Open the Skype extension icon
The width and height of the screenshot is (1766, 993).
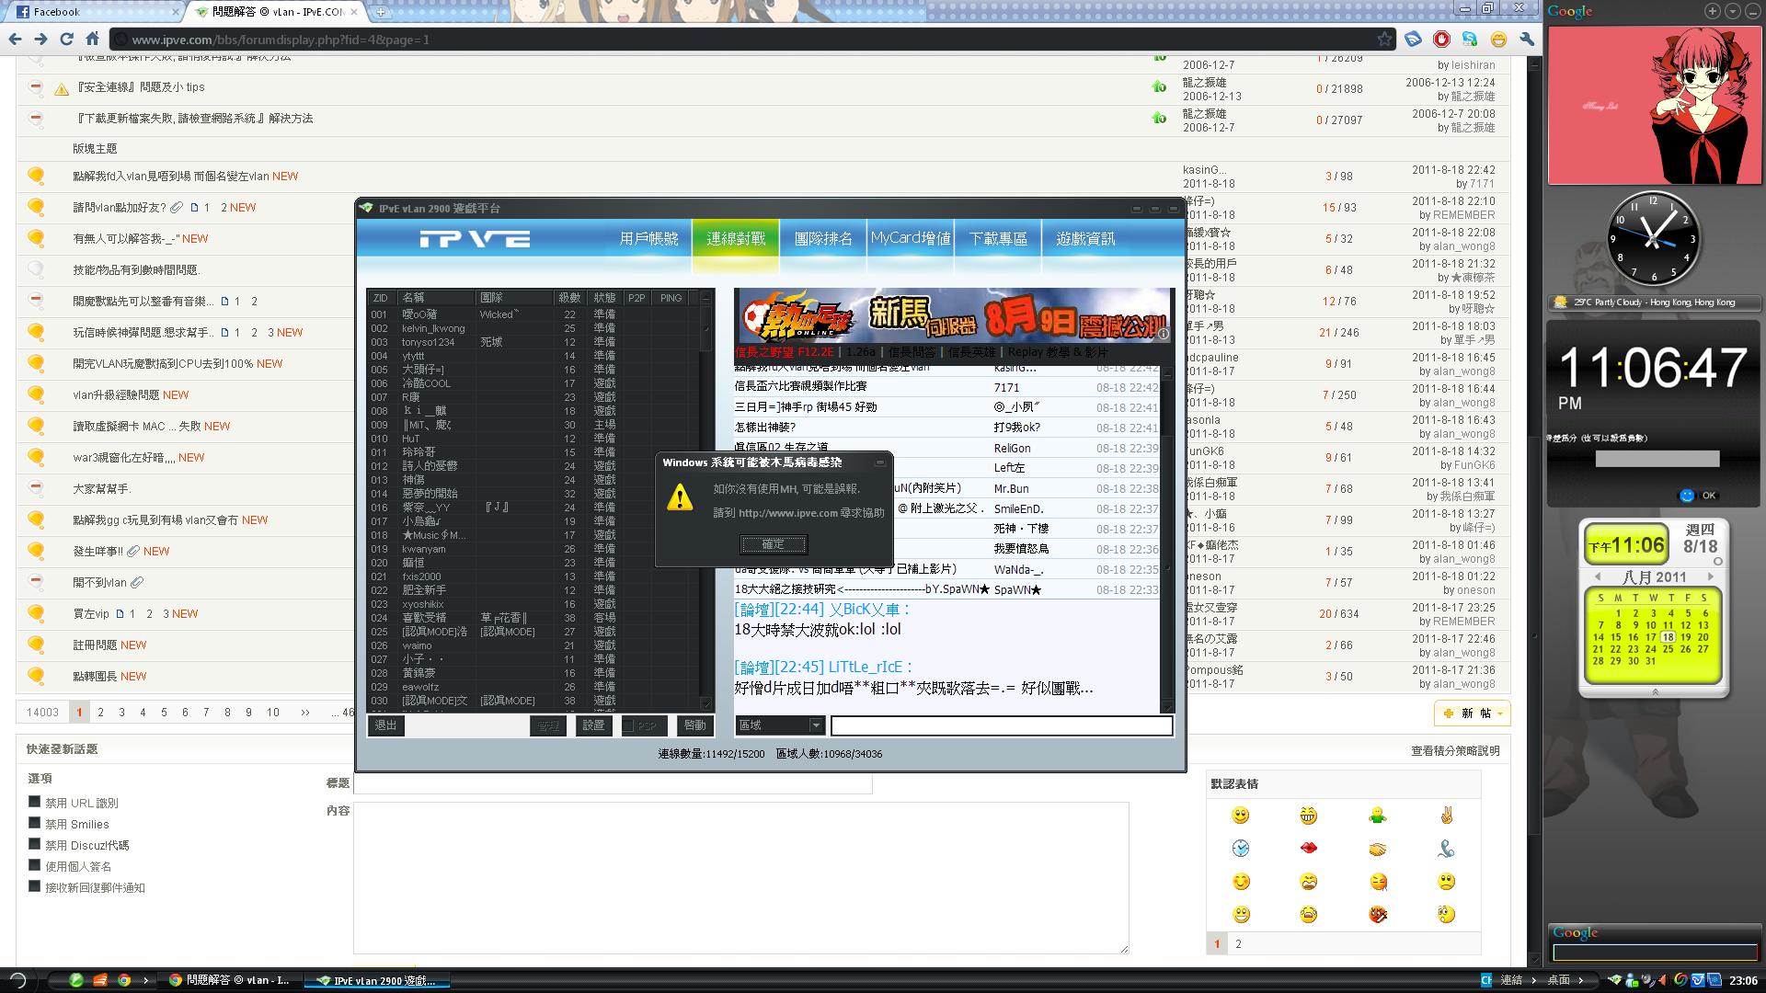(1470, 39)
